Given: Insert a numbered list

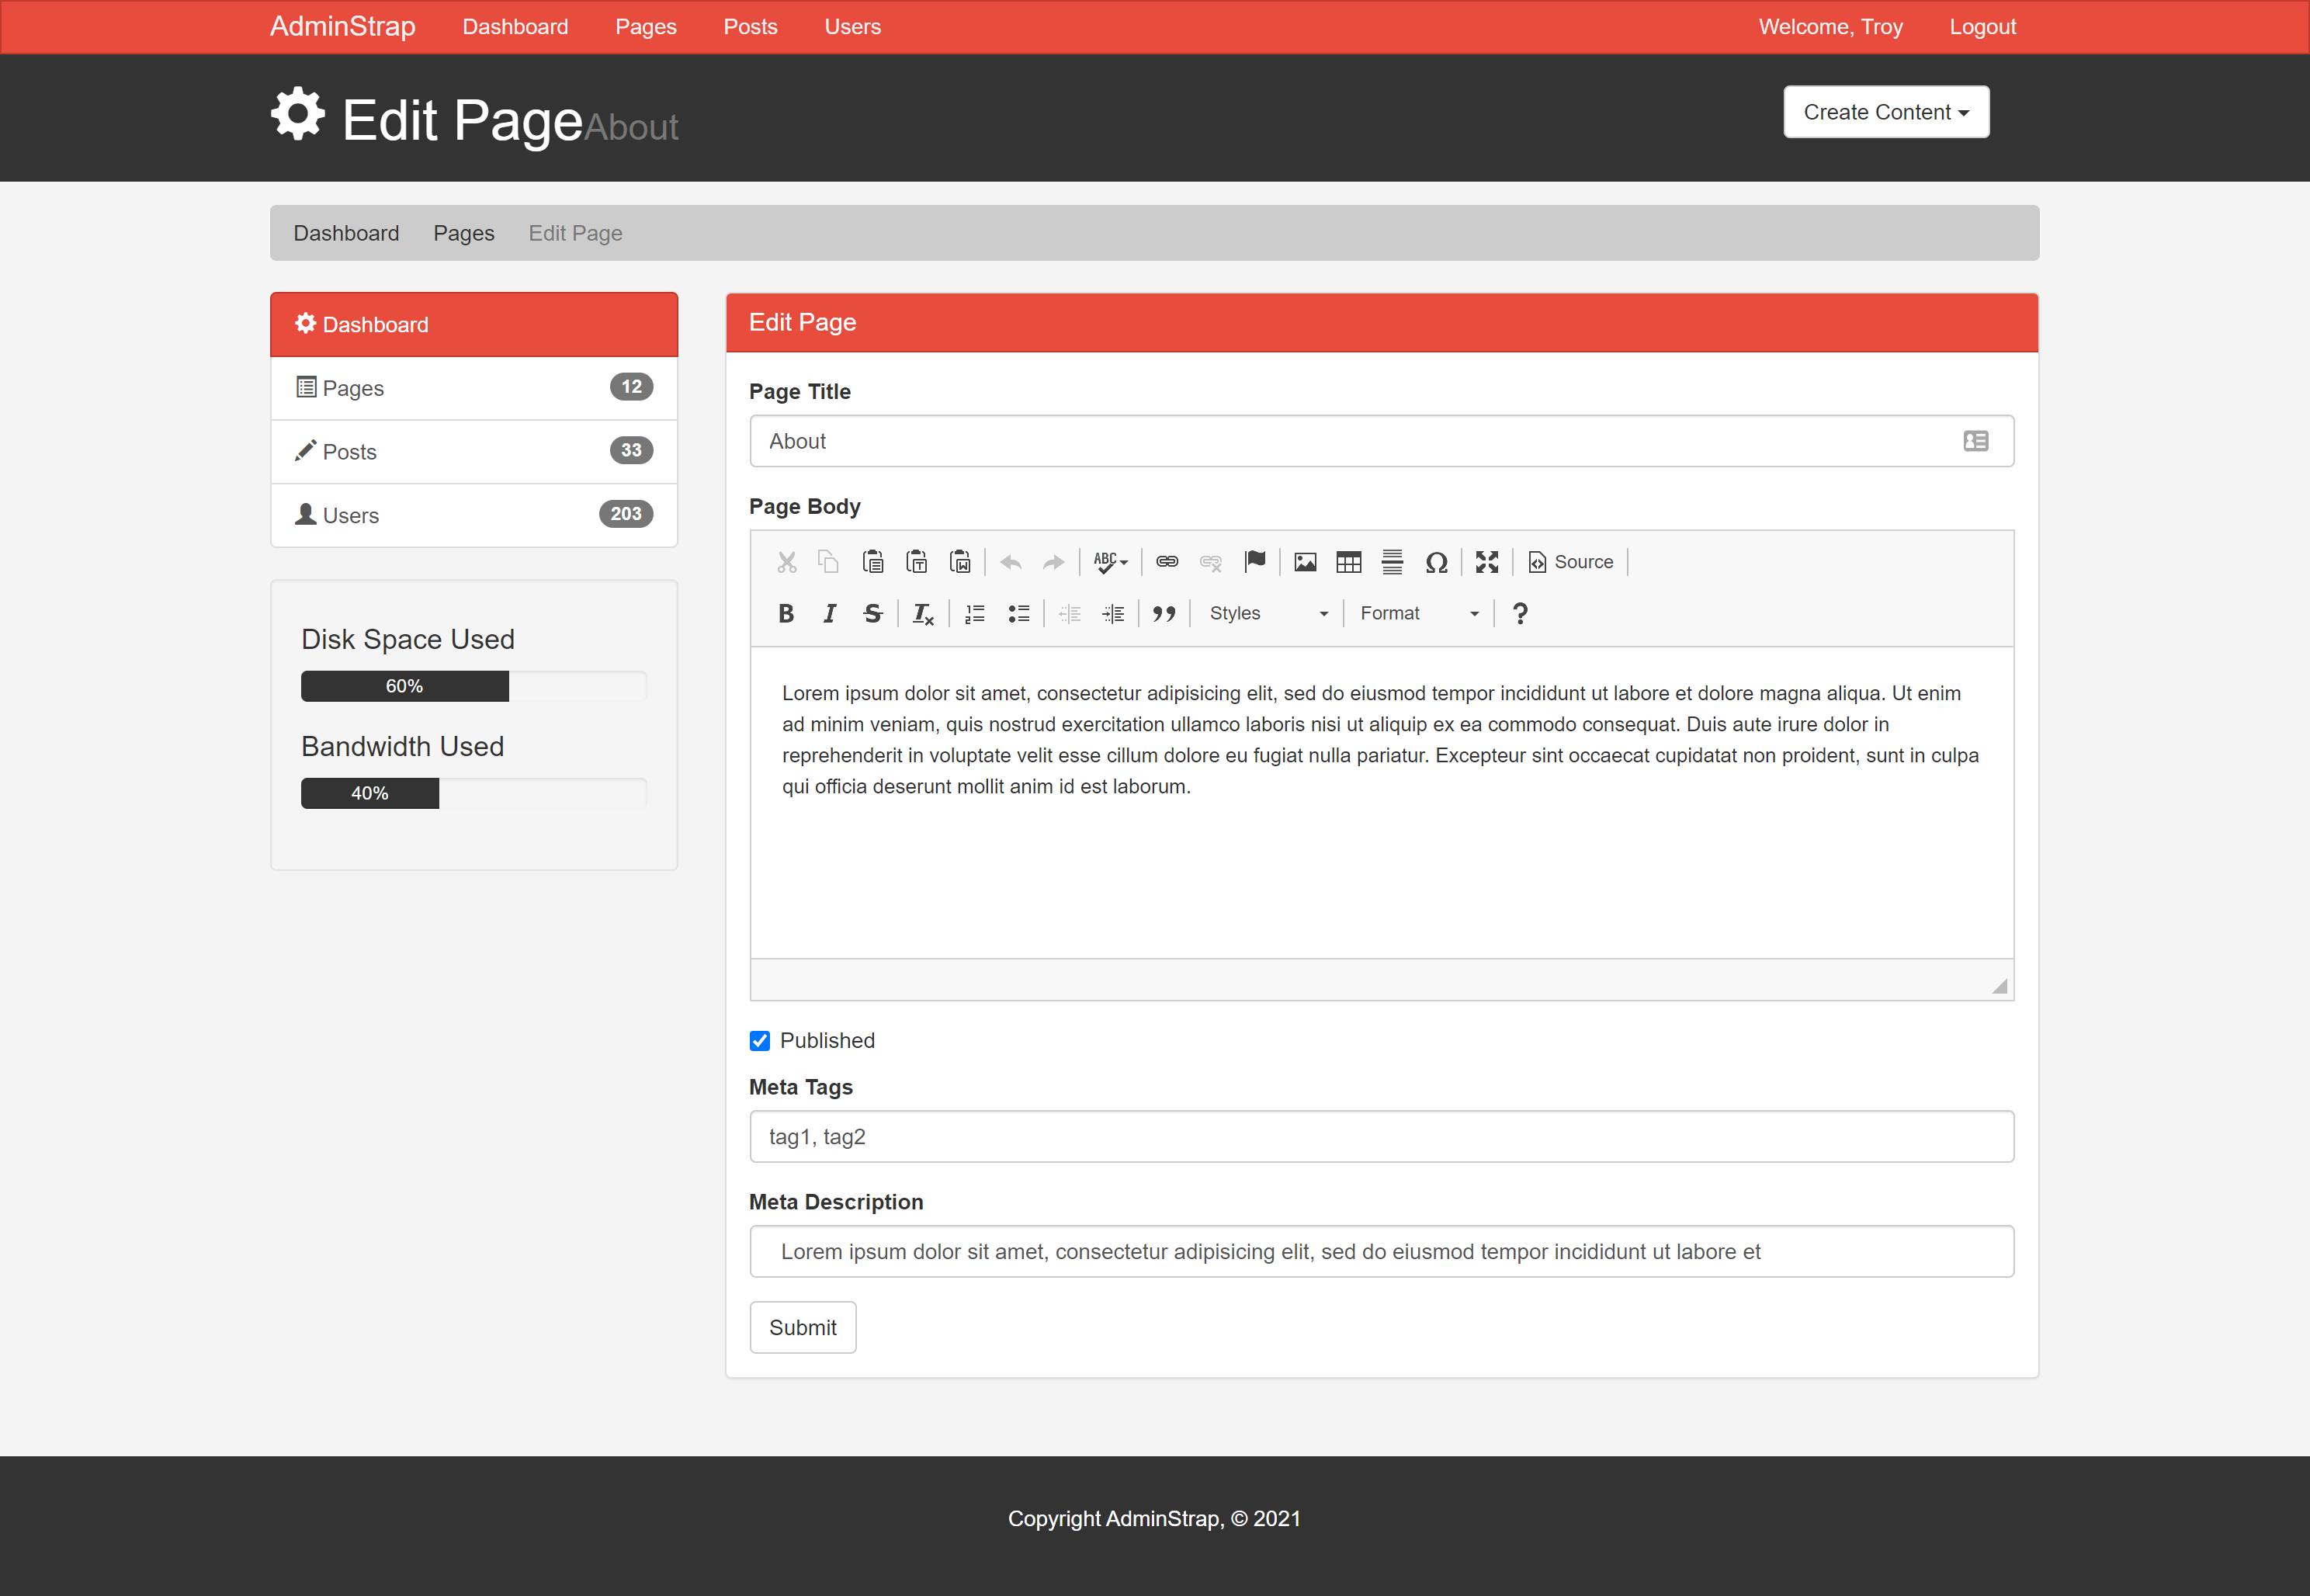Looking at the screenshot, I should 974,613.
